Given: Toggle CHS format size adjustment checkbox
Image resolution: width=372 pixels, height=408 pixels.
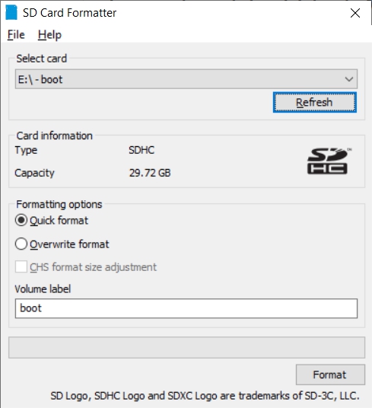Looking at the screenshot, I should tap(21, 267).
